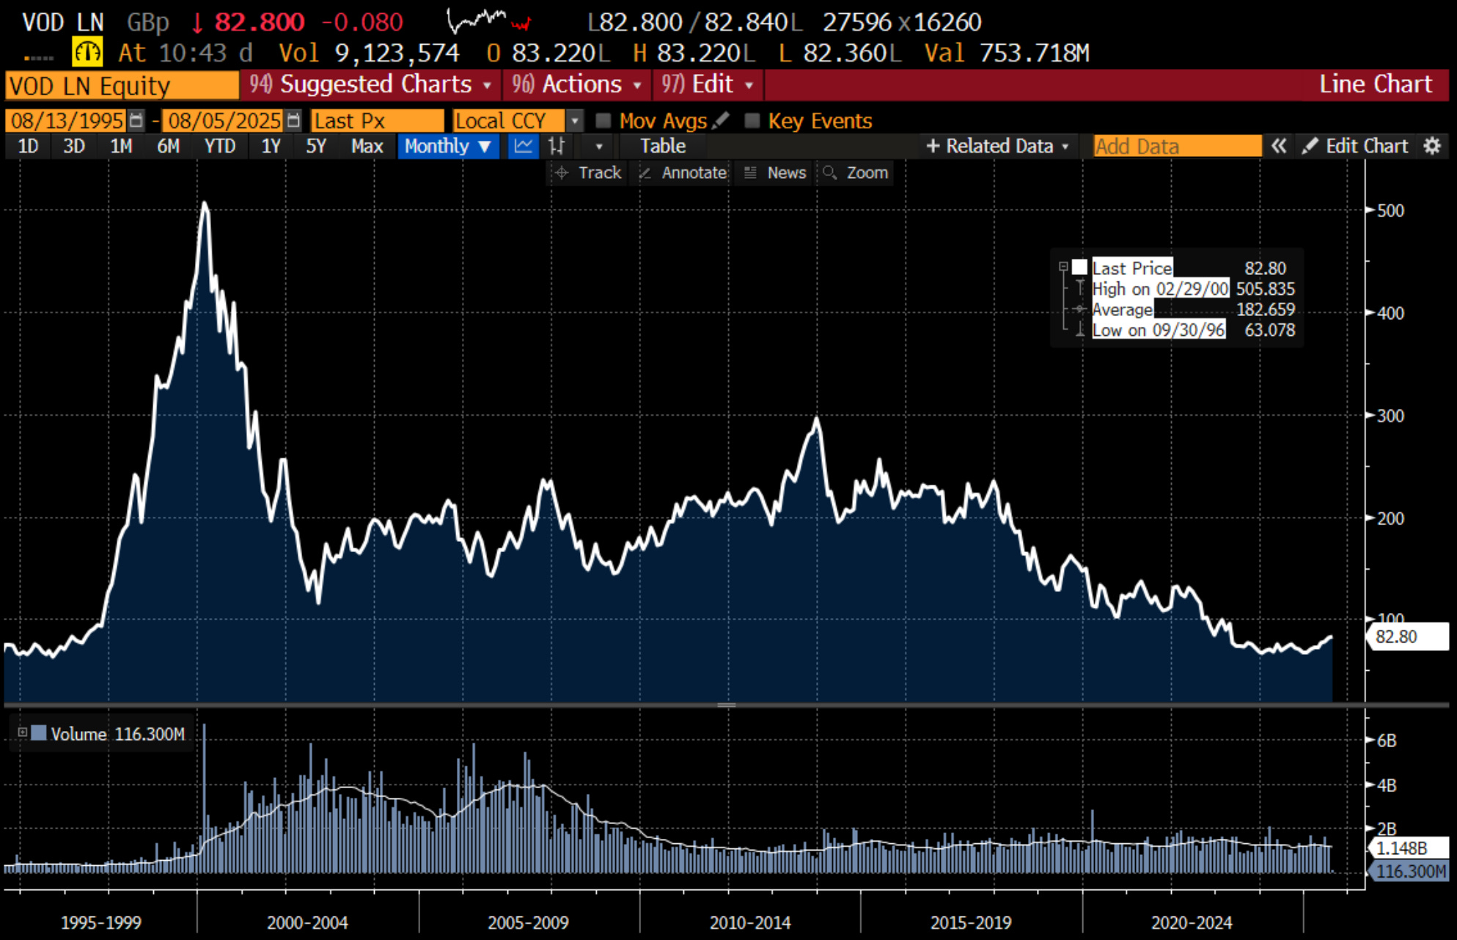
Task: Open end date calendar picker
Action: tap(293, 120)
